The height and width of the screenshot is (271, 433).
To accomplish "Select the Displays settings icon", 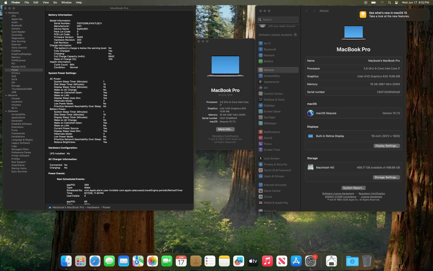I will click(x=260, y=106).
